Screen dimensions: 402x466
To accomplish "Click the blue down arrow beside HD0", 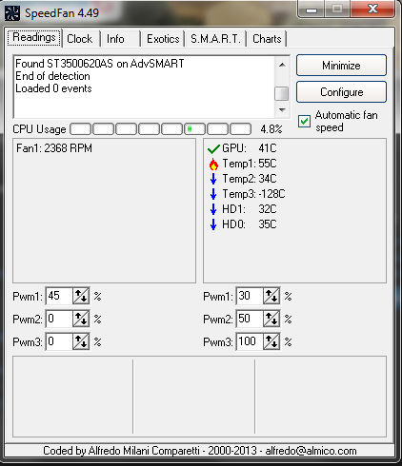I will click(x=213, y=224).
